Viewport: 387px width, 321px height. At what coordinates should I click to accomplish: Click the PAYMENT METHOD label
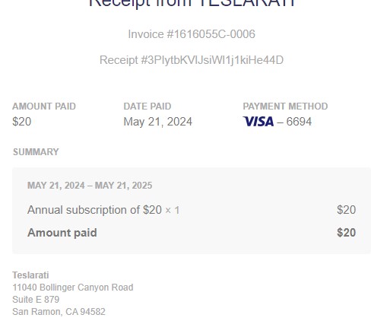285,106
